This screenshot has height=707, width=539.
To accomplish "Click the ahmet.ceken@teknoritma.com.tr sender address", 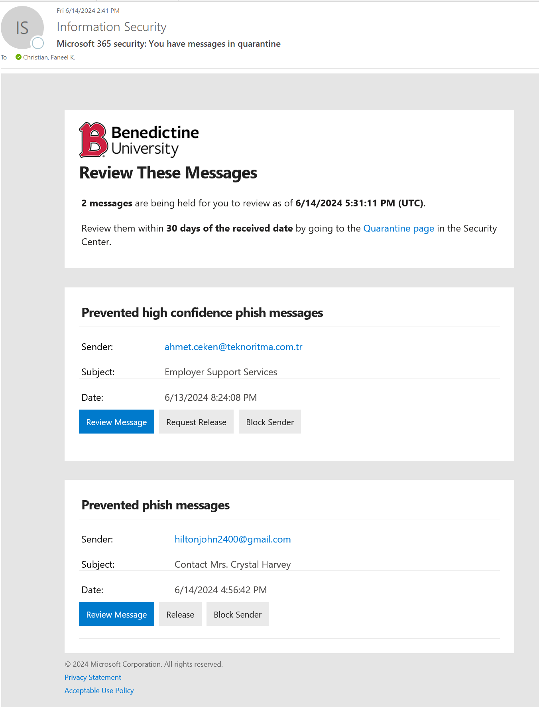I will point(233,347).
